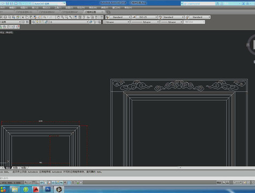Click the Text Style icon beside Standard

107,17
